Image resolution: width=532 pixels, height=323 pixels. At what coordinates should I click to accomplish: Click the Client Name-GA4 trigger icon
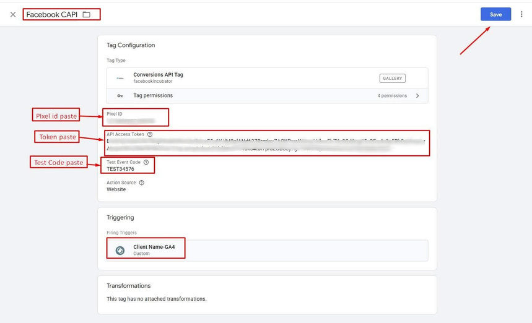tap(120, 251)
